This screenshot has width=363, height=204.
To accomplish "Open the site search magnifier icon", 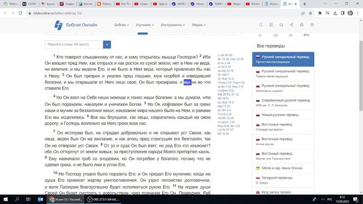I will [x=261, y=25].
